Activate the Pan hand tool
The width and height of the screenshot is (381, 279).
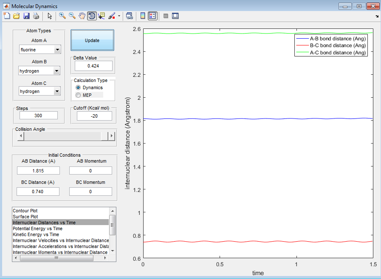point(82,16)
